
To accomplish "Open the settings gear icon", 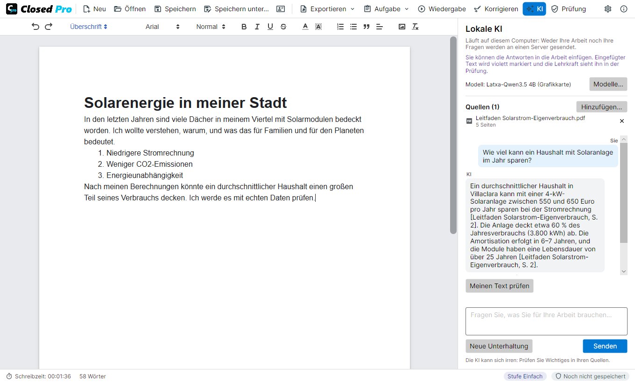I will click(607, 9).
